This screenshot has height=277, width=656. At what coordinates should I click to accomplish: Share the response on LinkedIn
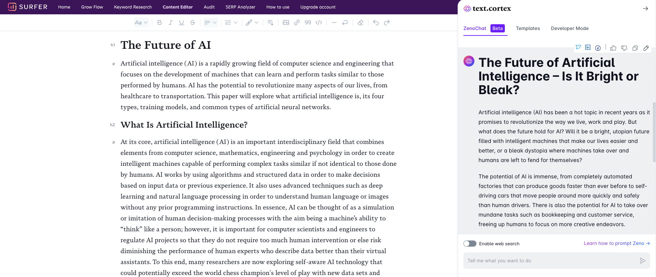click(588, 47)
